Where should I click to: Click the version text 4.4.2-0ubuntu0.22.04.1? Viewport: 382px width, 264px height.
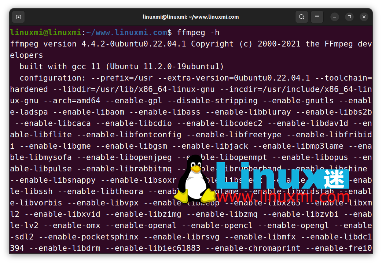click(x=134, y=44)
